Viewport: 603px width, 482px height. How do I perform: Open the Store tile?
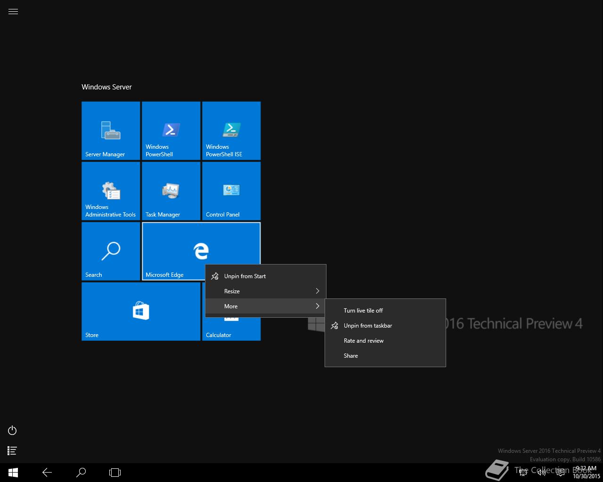click(141, 312)
